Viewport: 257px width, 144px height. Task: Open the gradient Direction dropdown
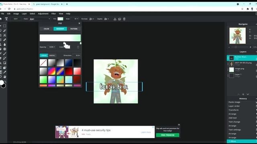[77, 55]
